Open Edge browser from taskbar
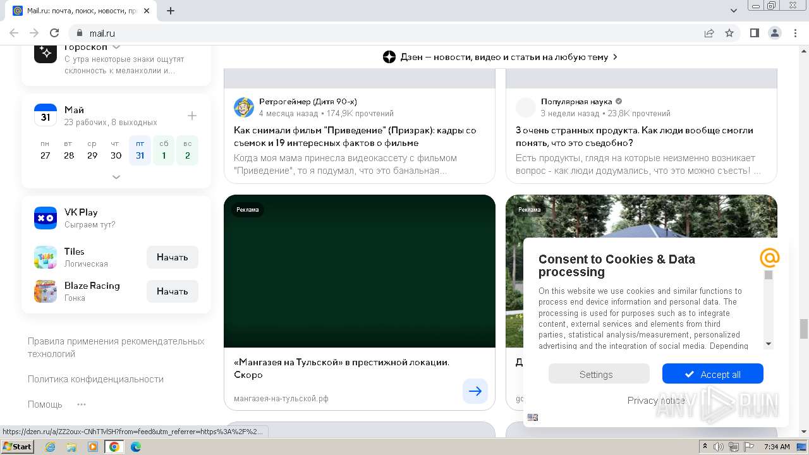This screenshot has height=455, width=809. [x=136, y=447]
